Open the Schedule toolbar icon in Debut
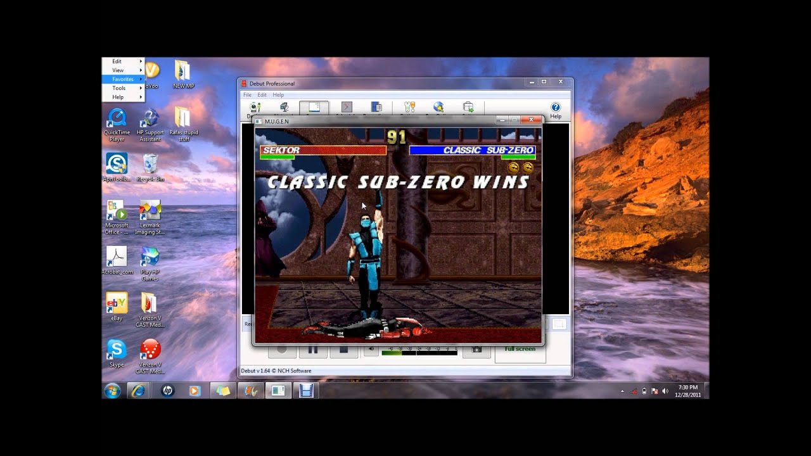Screen dimensions: 811x456 [x=347, y=108]
